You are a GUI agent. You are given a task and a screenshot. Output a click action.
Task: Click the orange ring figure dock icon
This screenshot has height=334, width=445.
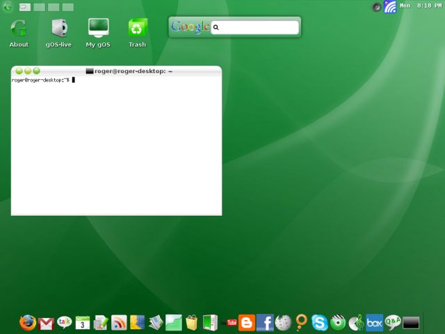tap(301, 323)
